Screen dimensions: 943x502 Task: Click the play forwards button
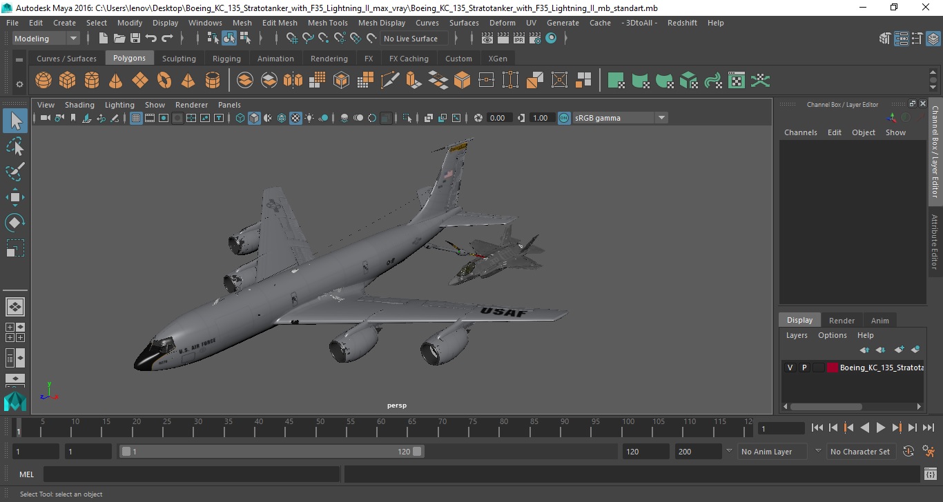881,428
